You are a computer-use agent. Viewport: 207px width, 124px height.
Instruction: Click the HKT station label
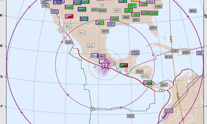tap(111, 24)
